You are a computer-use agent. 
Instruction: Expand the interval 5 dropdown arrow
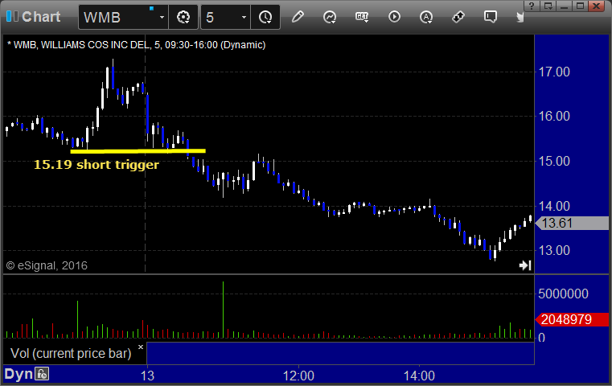pos(244,17)
